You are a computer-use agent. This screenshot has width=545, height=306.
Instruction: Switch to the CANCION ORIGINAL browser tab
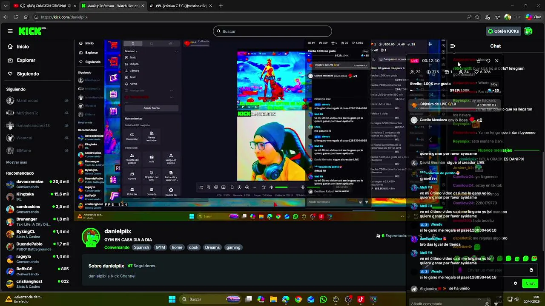44,6
